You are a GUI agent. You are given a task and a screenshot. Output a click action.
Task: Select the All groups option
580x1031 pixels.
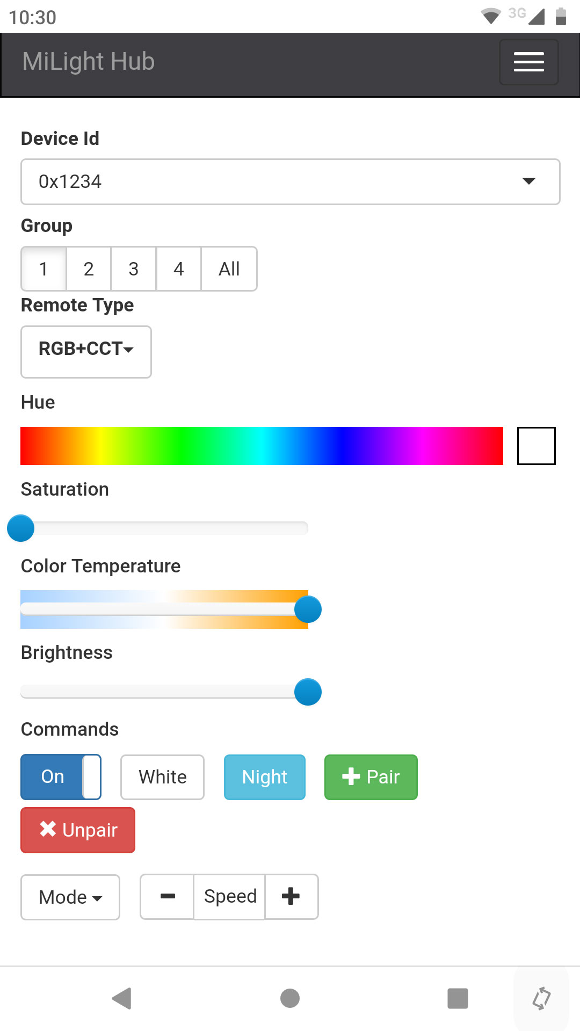click(x=229, y=269)
